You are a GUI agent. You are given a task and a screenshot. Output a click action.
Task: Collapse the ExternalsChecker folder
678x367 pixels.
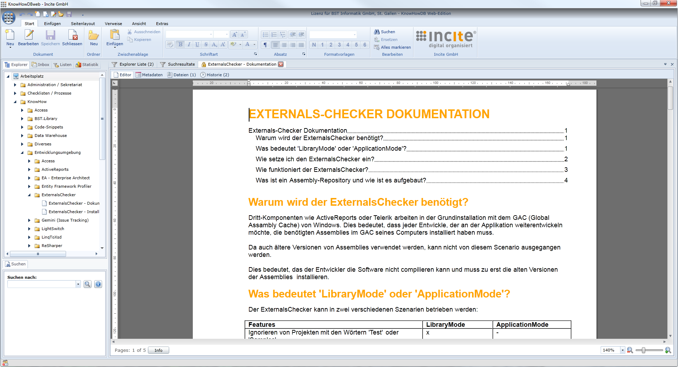pyautogui.click(x=29, y=195)
